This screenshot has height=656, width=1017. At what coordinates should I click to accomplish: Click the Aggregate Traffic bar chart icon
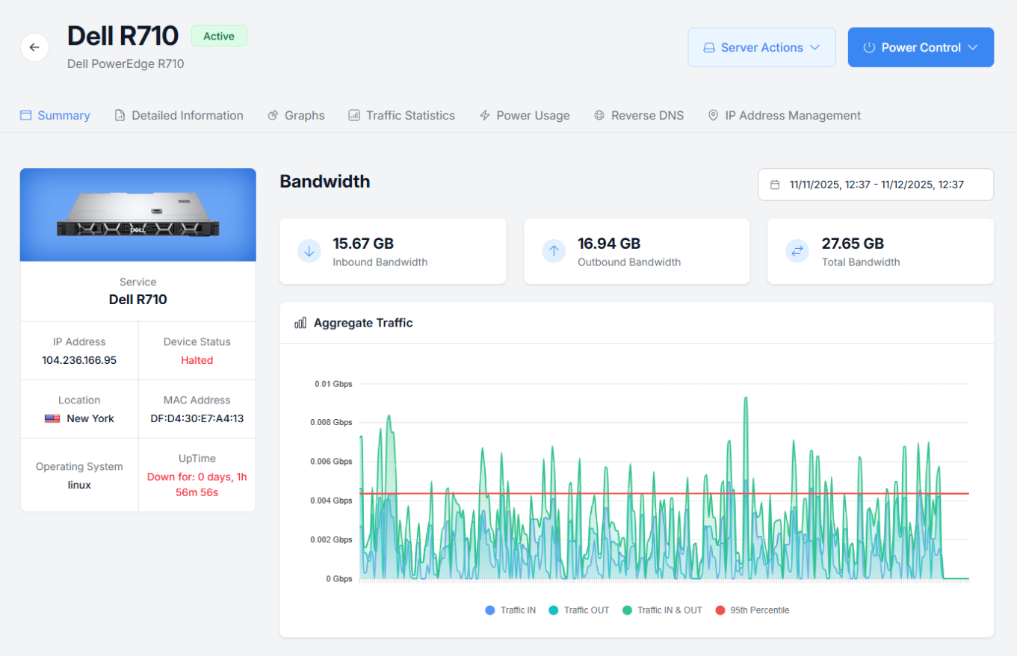tap(300, 323)
